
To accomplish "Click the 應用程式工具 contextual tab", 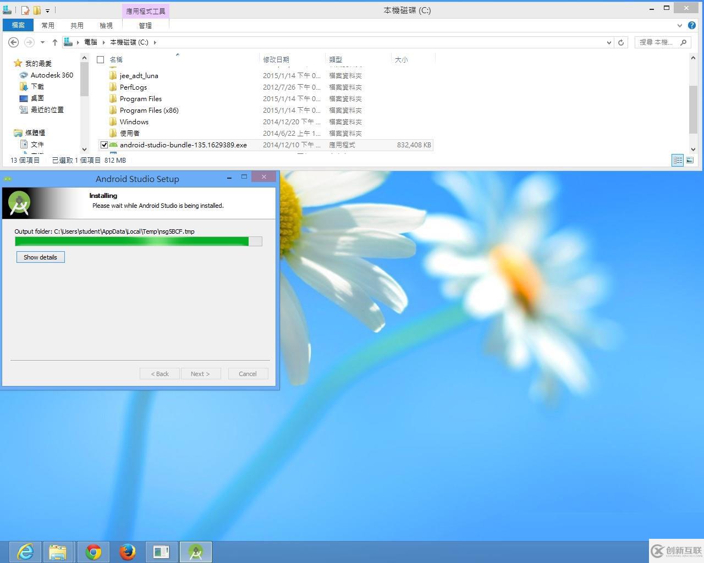I will [x=145, y=10].
